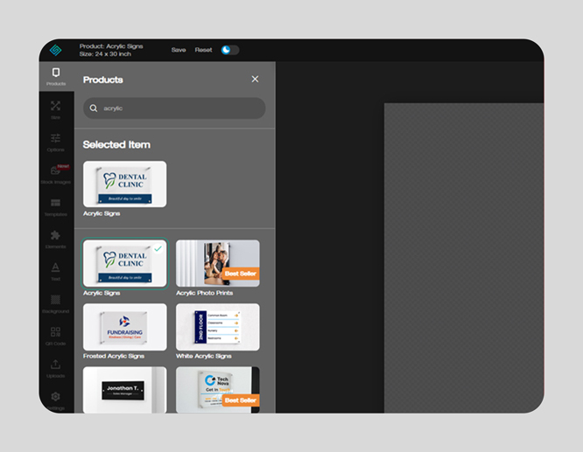Open the Stock Images sidebar tool
The height and width of the screenshot is (452, 583).
[x=56, y=175]
